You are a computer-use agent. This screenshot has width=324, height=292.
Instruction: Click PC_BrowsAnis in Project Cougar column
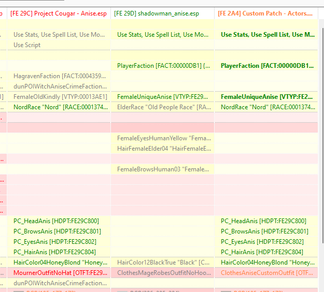[x=59, y=231]
